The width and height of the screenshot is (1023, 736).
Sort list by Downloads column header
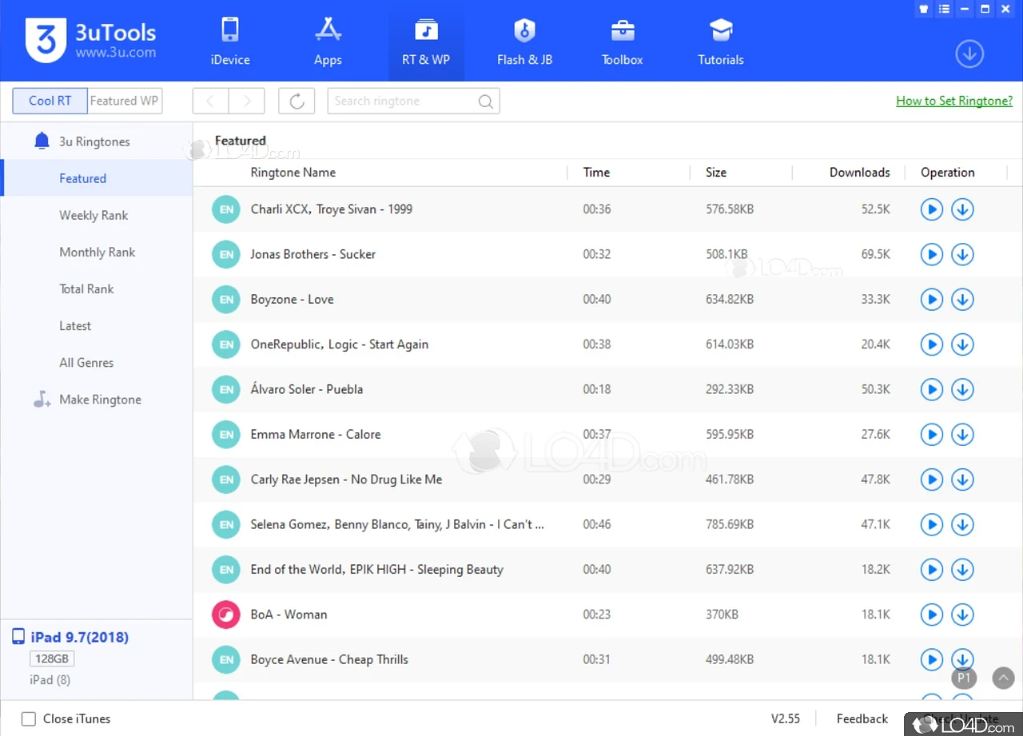859,173
